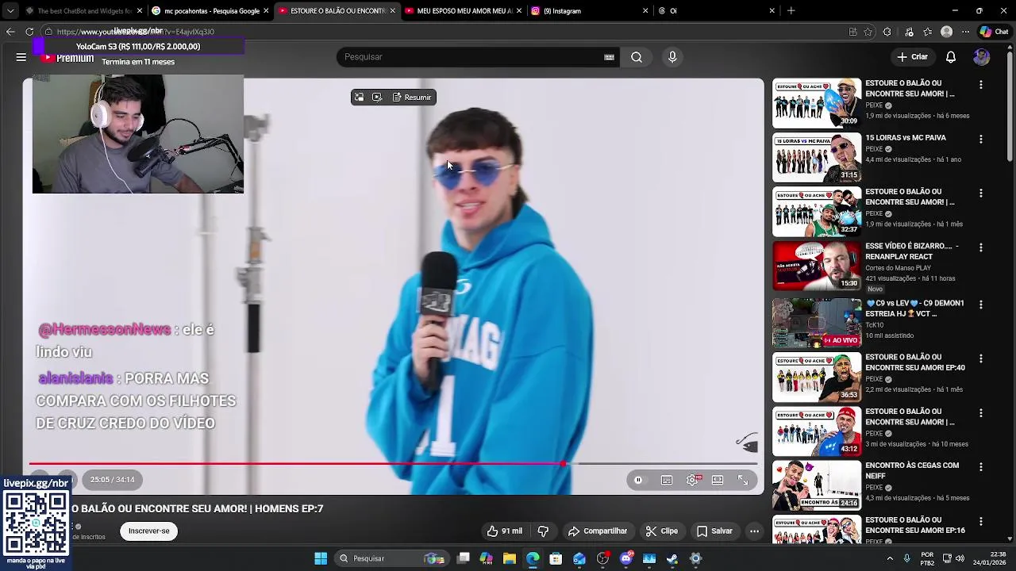Open volume control in system tray
The height and width of the screenshot is (571, 1016).
960,558
